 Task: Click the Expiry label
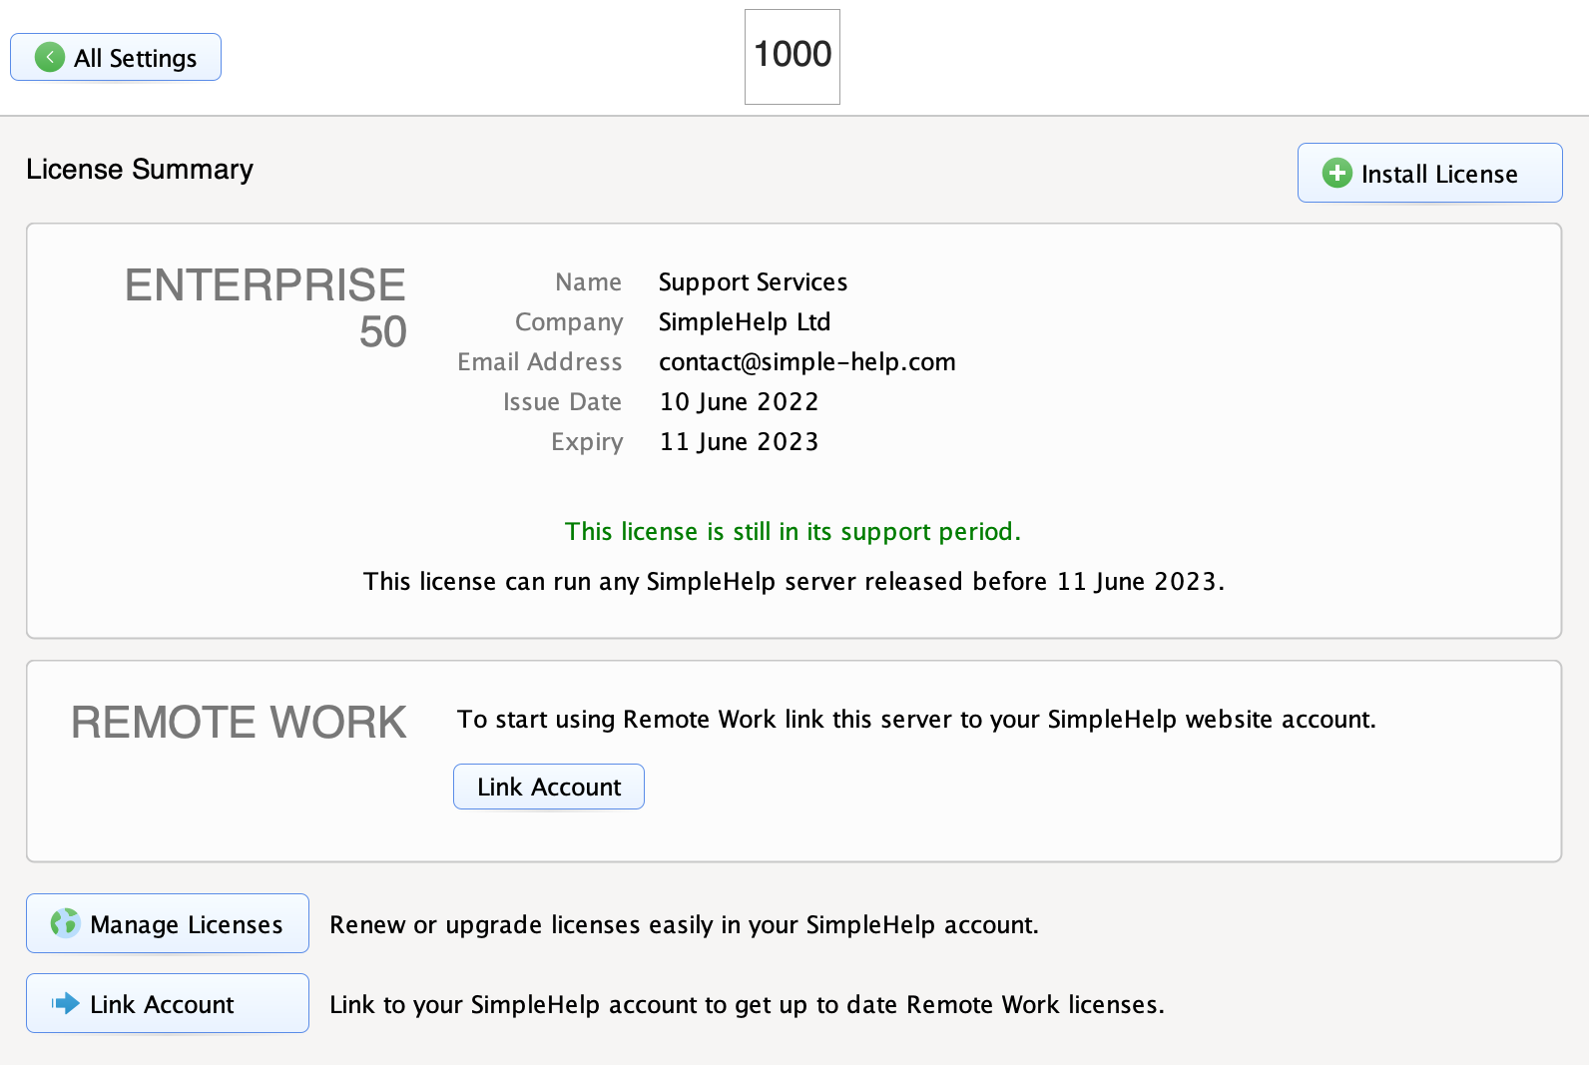coord(587,442)
